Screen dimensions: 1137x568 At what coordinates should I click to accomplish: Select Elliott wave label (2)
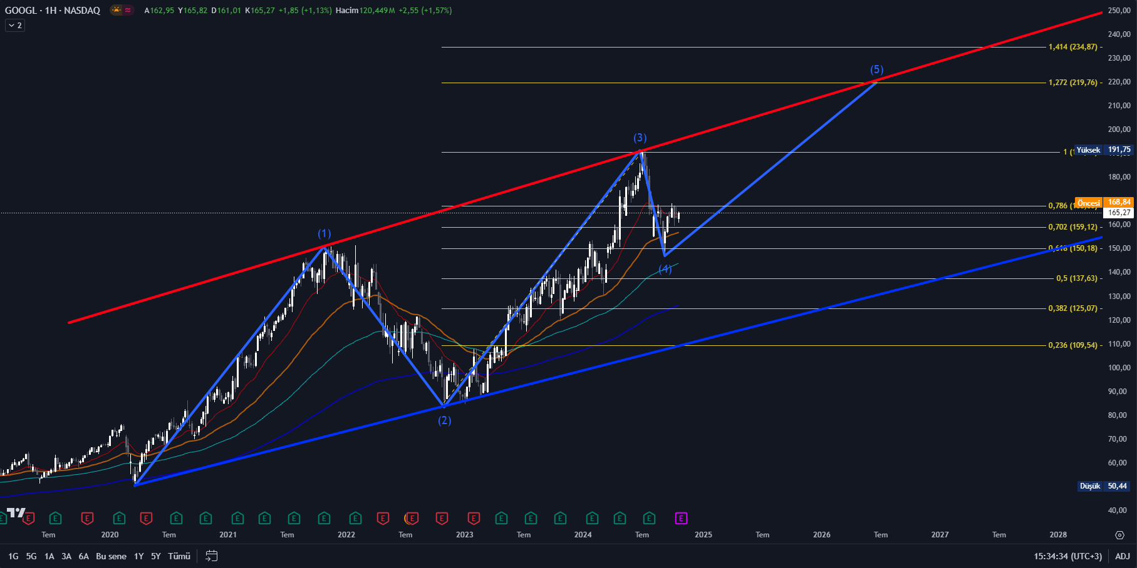444,420
